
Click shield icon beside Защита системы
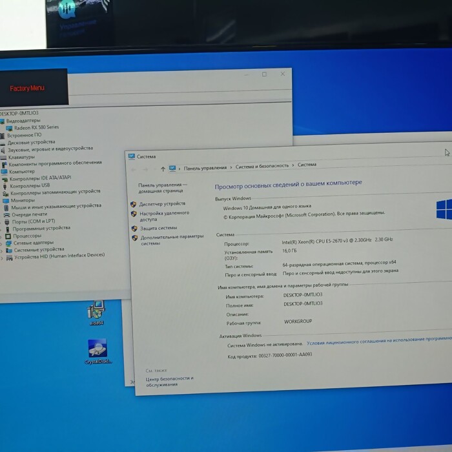click(x=134, y=229)
